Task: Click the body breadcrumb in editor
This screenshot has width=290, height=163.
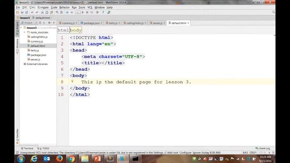Action: tap(76, 30)
